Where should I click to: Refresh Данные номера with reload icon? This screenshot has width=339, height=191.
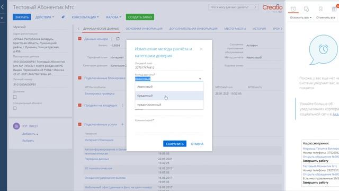tap(118, 39)
